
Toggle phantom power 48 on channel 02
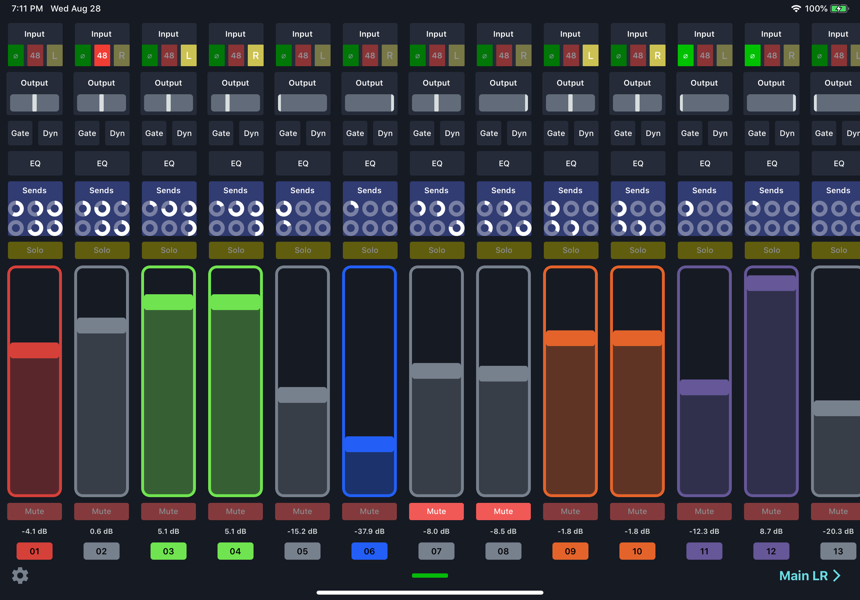(x=102, y=55)
